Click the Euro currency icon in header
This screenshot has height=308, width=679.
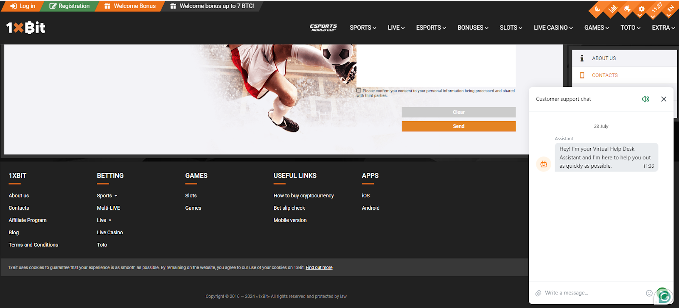[598, 9]
